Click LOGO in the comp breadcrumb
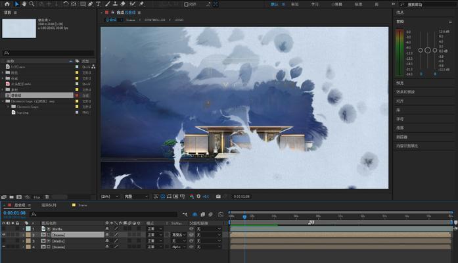 click(179, 20)
